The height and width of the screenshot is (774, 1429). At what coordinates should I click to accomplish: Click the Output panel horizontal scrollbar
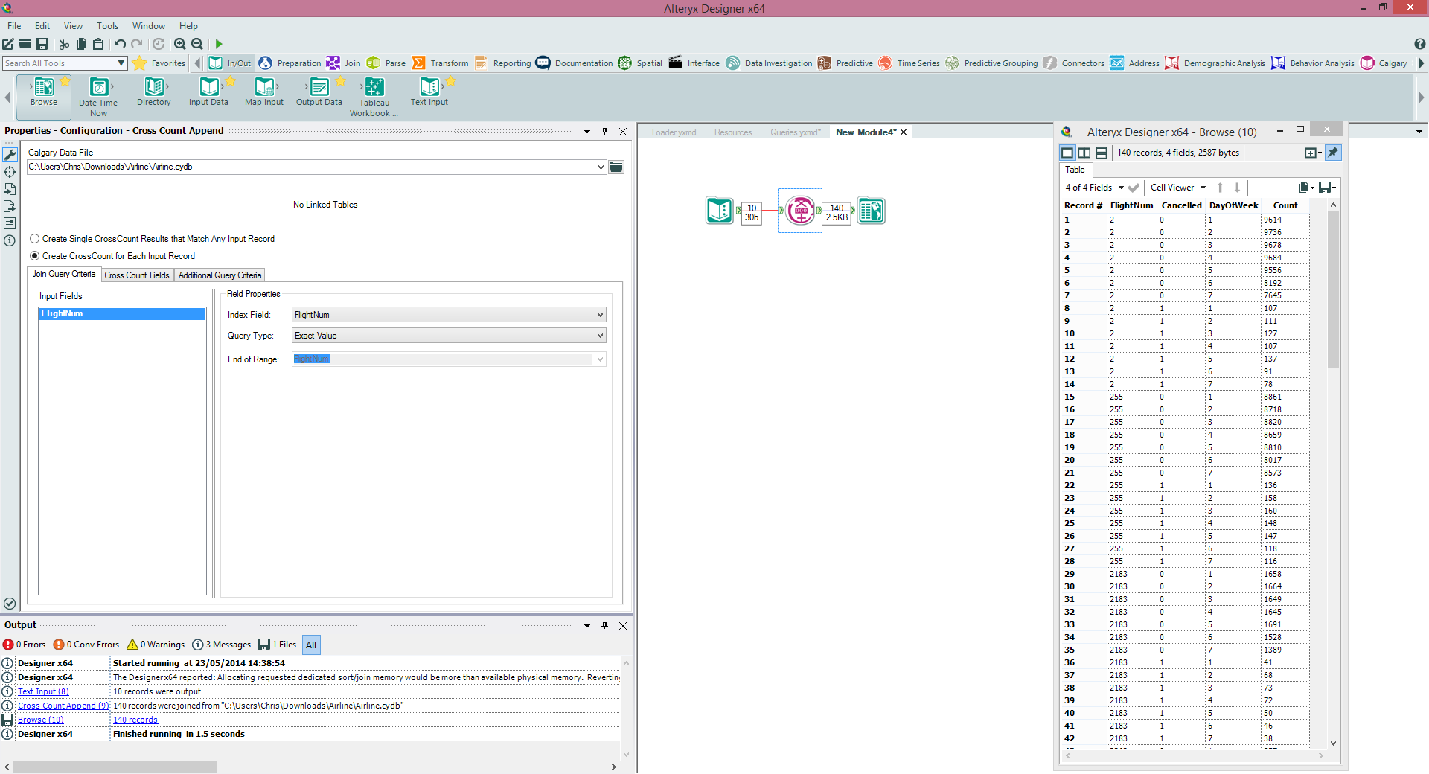(x=115, y=767)
